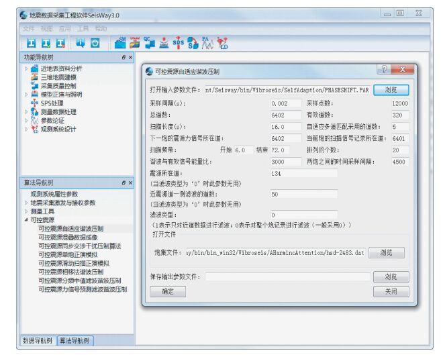
Task: Expand the 近地表资料分析 tree node
Action: tap(27, 68)
